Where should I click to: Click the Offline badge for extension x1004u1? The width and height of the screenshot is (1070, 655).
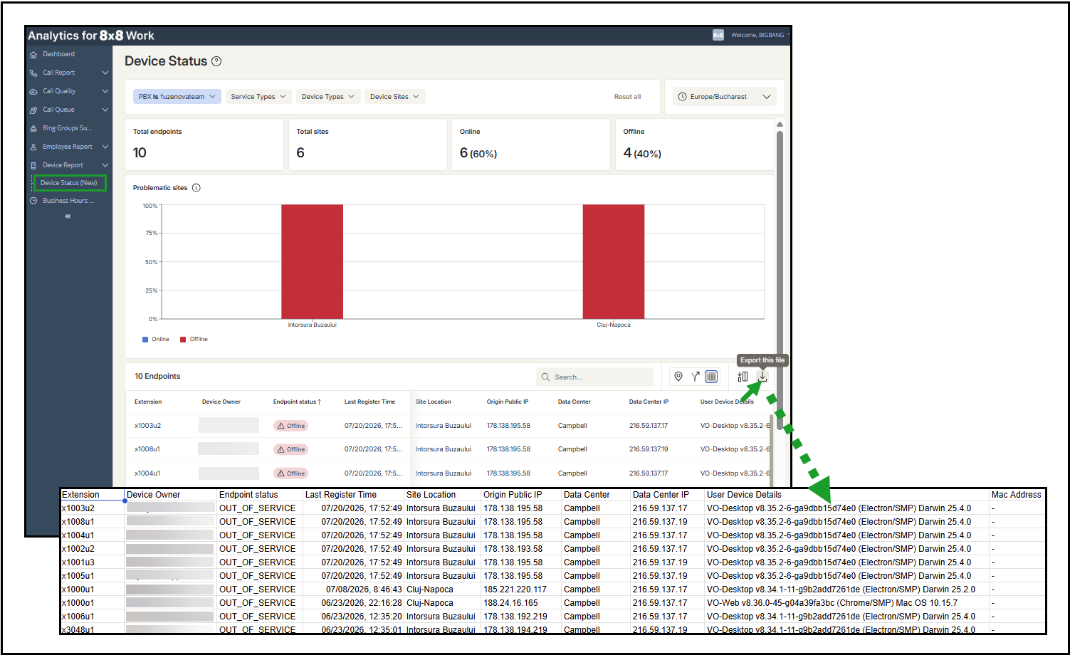290,473
